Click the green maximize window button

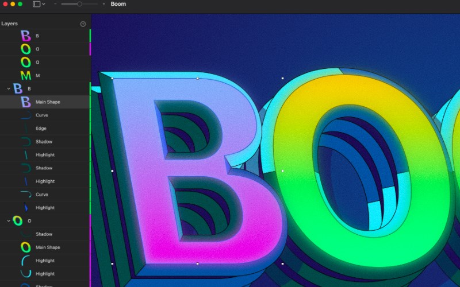[x=20, y=4]
